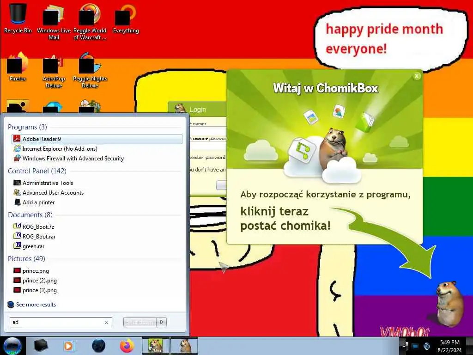The height and width of the screenshot is (355, 473).
Task: Open the Recycle Bin desktop icon
Action: pos(18,18)
